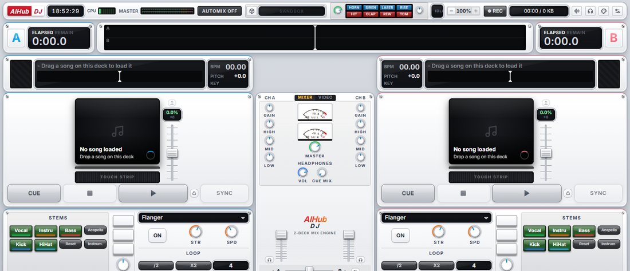This screenshot has height=271, width=630.
Task: Trigger the SIREN sample pad
Action: [x=371, y=7]
